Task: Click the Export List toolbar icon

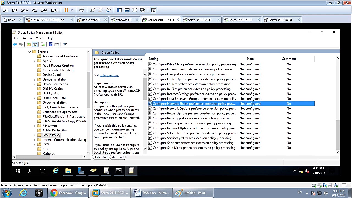Action: coord(43,45)
